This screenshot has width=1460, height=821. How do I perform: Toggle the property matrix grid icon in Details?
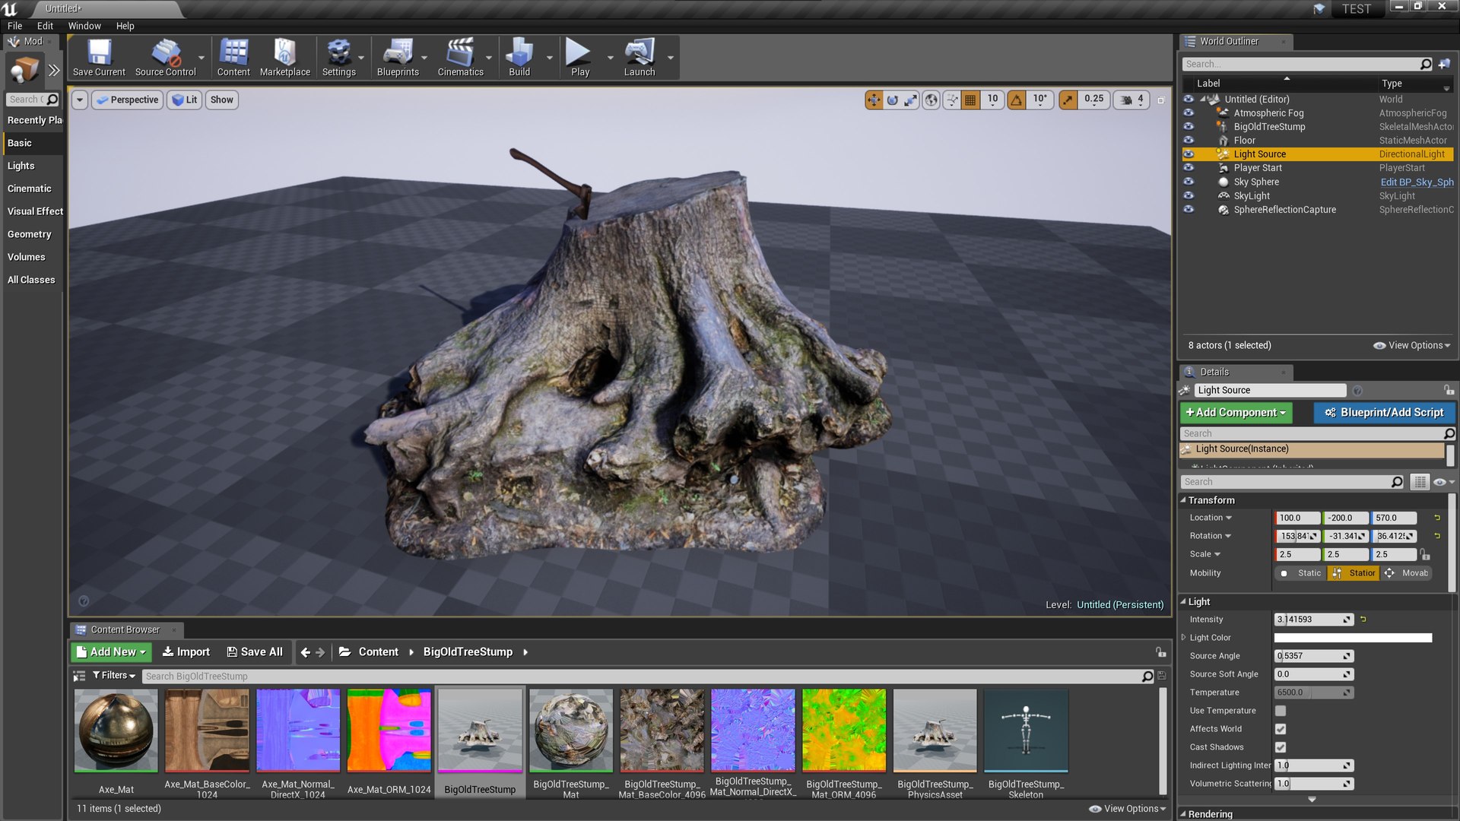[1419, 482]
